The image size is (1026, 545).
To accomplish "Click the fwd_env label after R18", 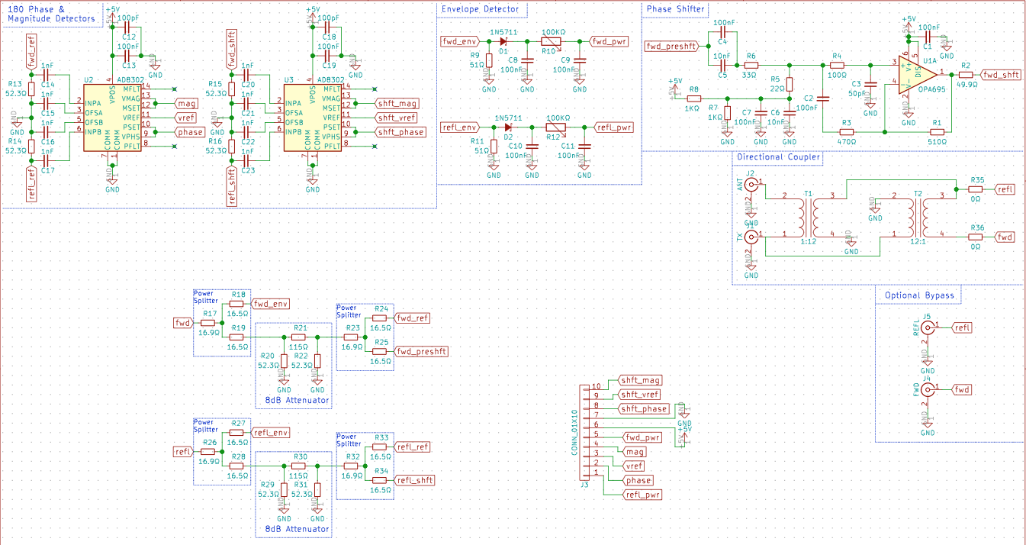I will [x=270, y=304].
